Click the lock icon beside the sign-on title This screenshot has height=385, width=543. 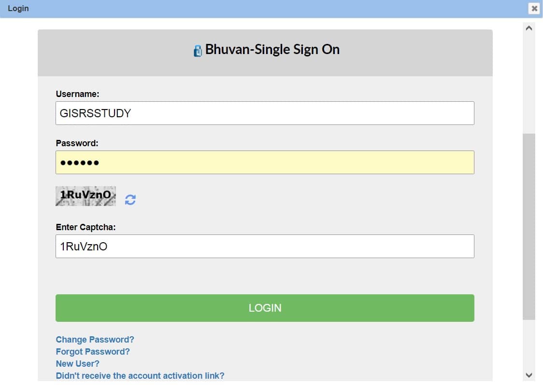197,50
